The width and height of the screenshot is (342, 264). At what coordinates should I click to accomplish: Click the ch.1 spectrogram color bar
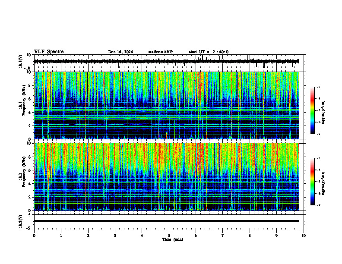pyautogui.click(x=313, y=110)
